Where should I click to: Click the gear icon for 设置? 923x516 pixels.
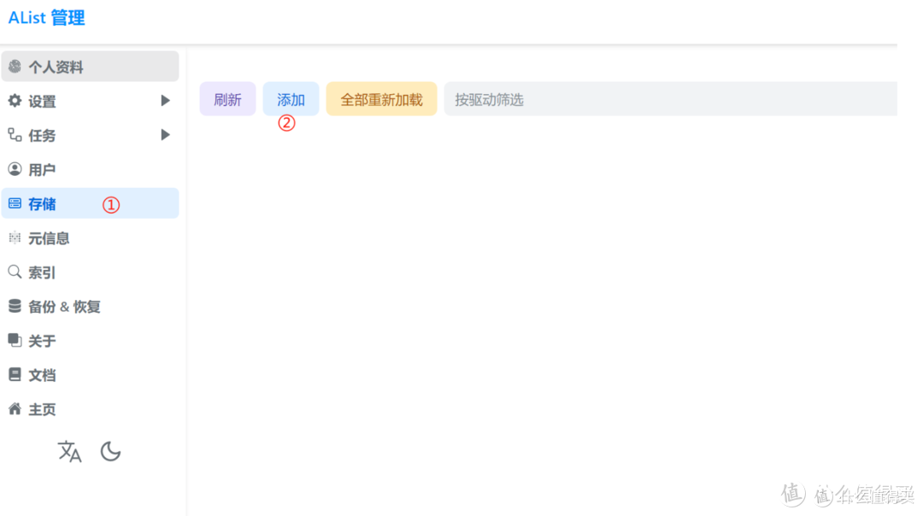15,101
